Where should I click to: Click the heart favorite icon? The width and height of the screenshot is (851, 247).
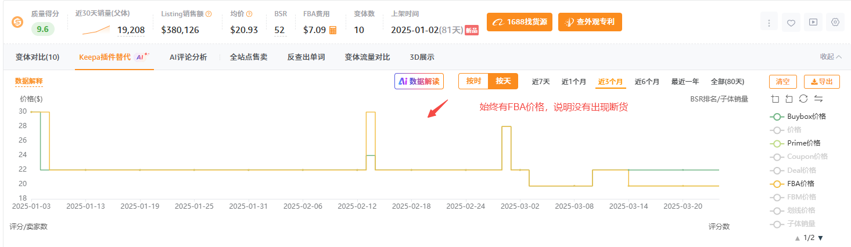[x=791, y=23]
